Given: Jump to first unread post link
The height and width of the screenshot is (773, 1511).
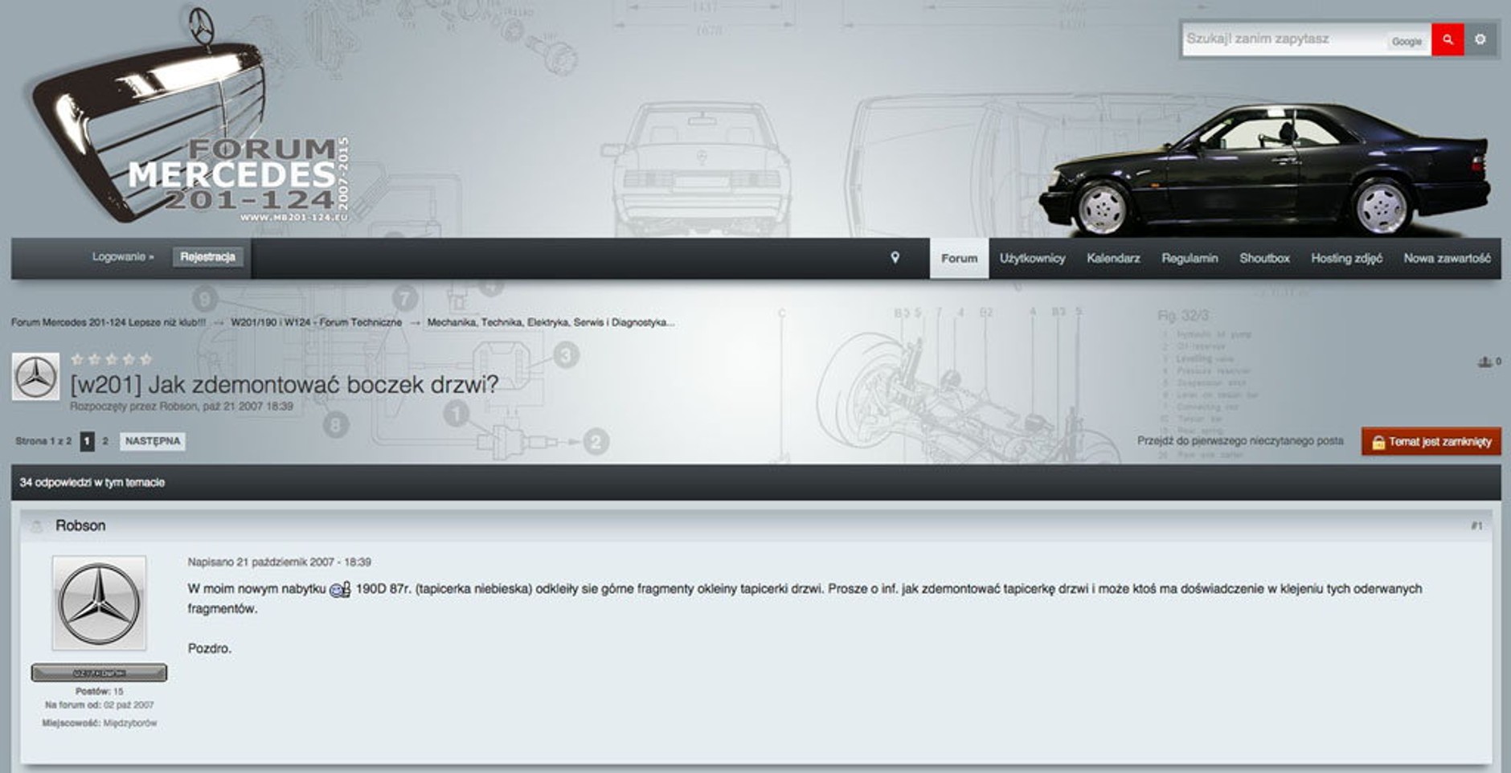Looking at the screenshot, I should [1239, 441].
